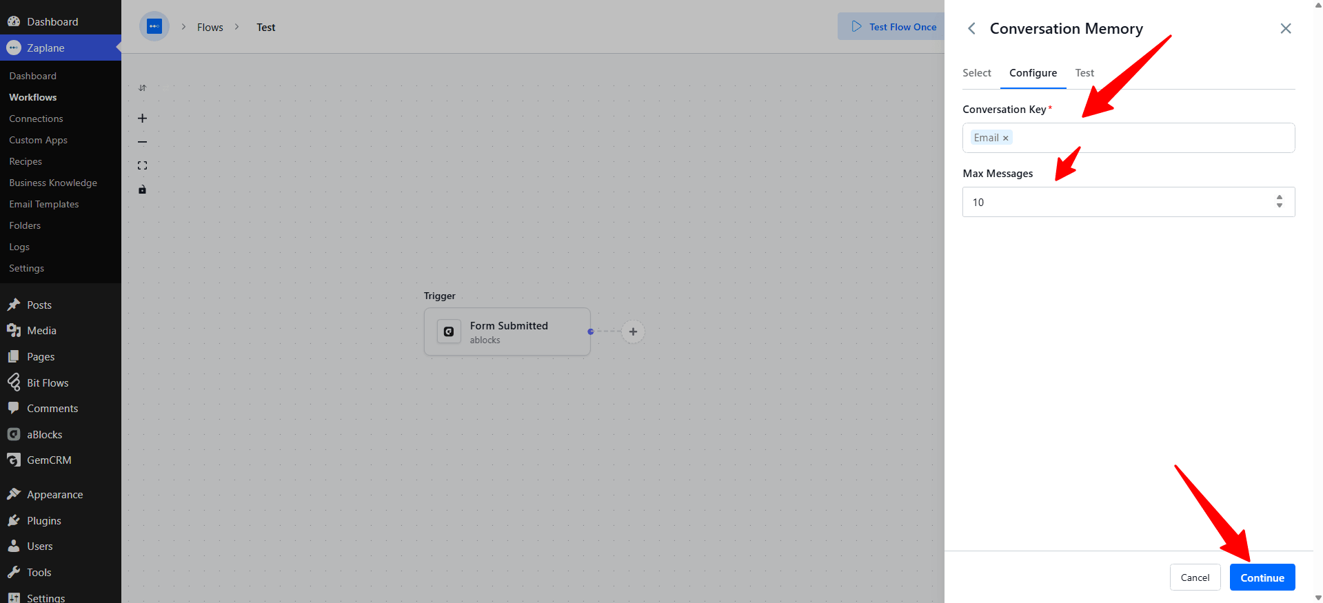Switch to the Test tab
The height and width of the screenshot is (603, 1323).
[x=1084, y=73]
